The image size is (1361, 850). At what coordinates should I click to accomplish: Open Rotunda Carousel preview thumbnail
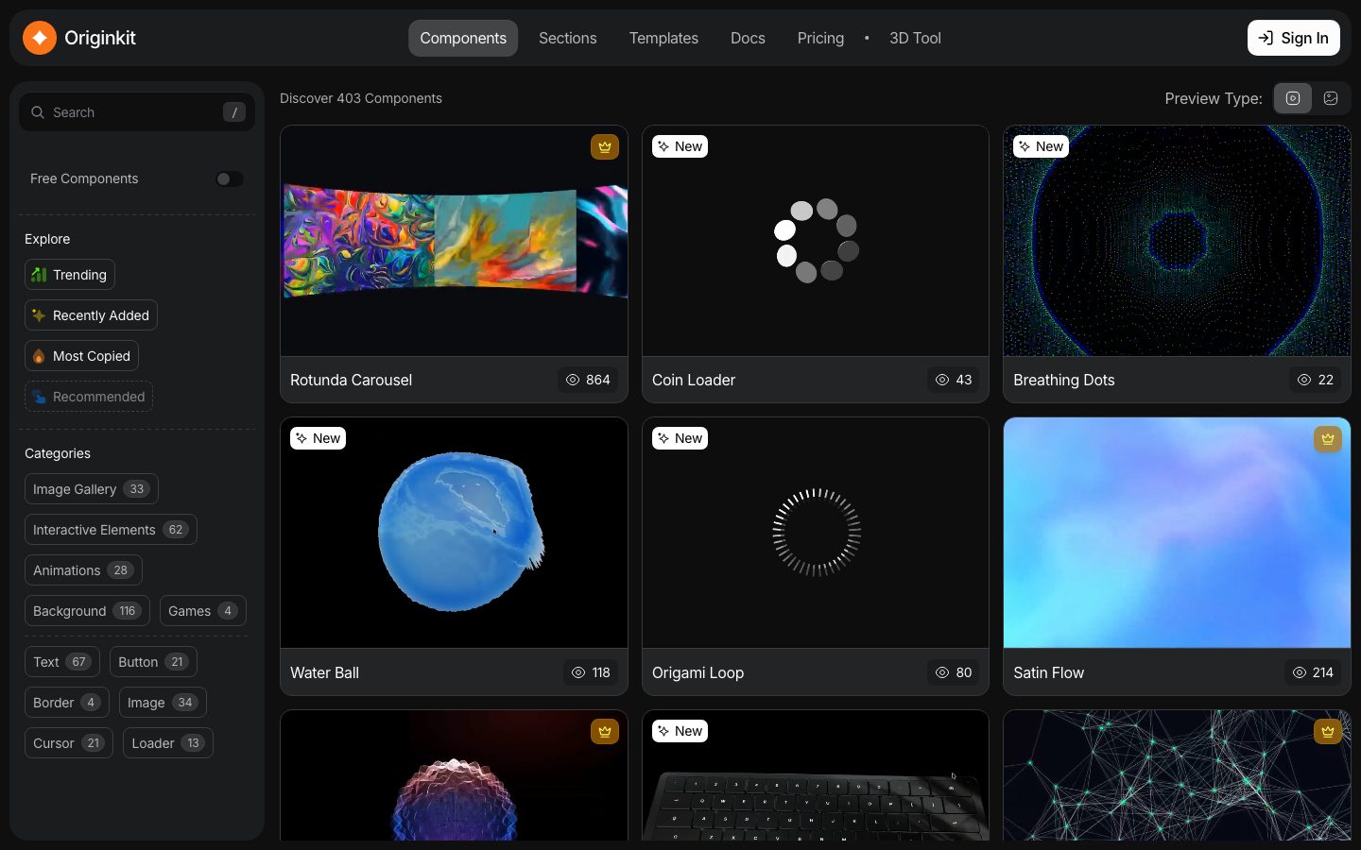coord(454,241)
